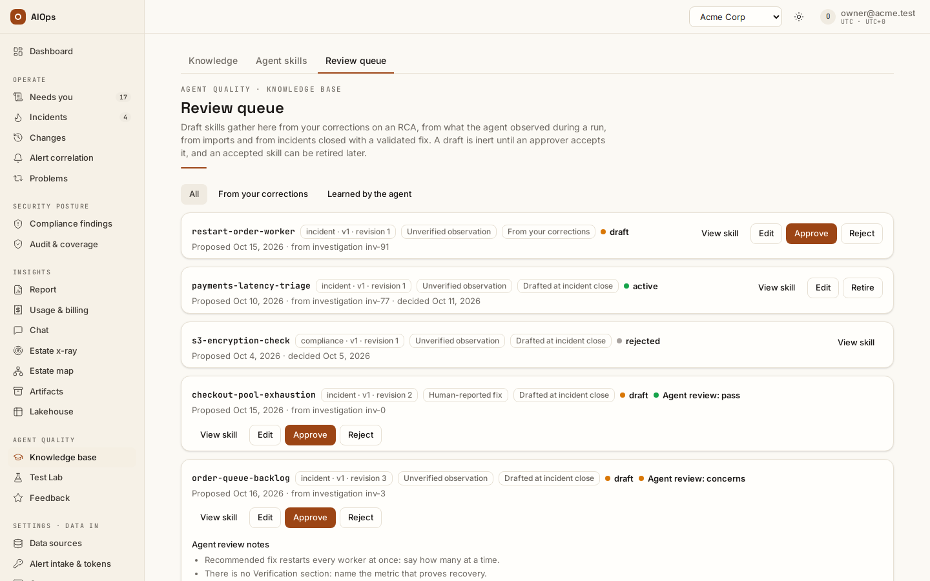
Task: Click the 'Human-reported fix' tag
Action: pyautogui.click(x=466, y=395)
